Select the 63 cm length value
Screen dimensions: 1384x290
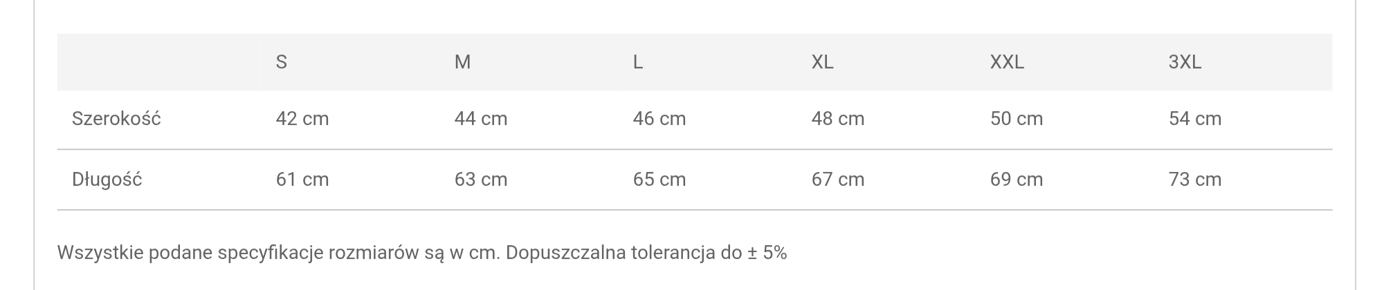pos(481,180)
